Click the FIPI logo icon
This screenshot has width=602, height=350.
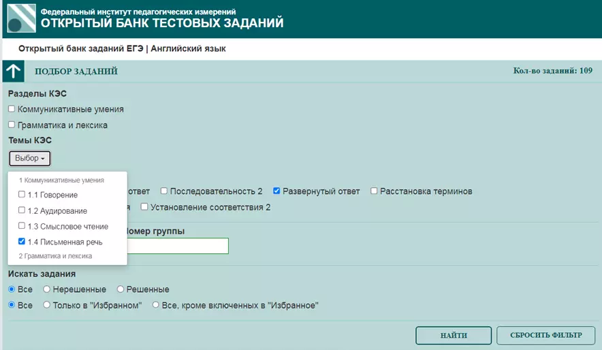(21, 18)
